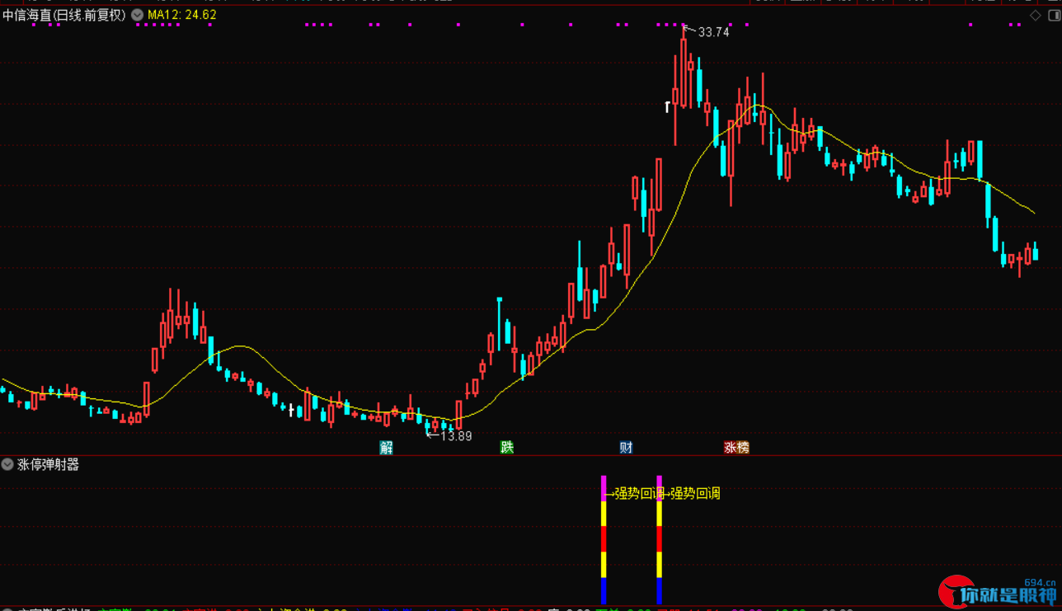The height and width of the screenshot is (611, 1062).
Task: Open the blue 财 marker on the timeline
Action: [x=627, y=448]
